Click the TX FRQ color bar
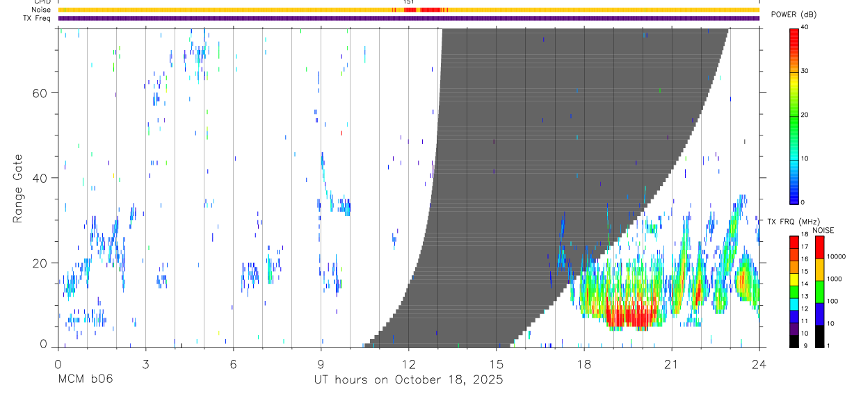Viewport: 854px width, 394px height. tap(794, 292)
